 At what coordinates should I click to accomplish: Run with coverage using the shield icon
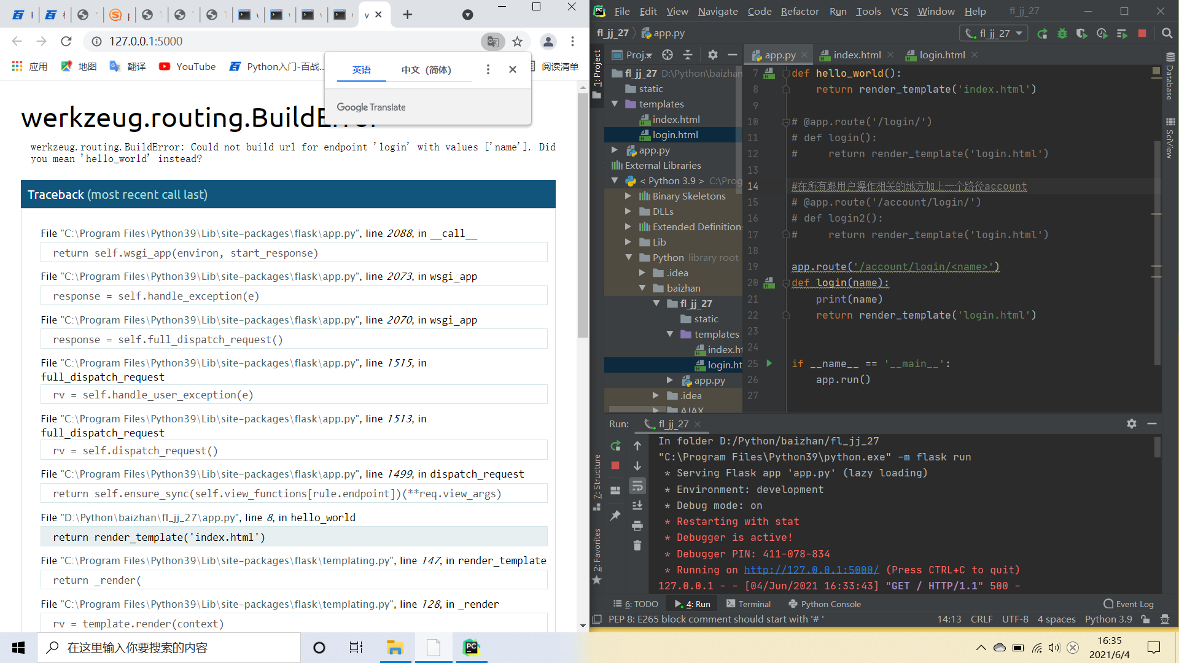coord(1081,34)
